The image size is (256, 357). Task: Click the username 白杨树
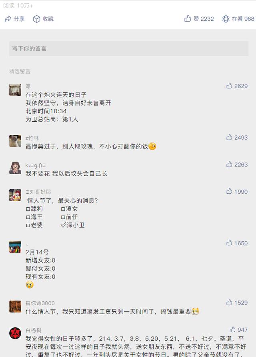tap(33, 330)
